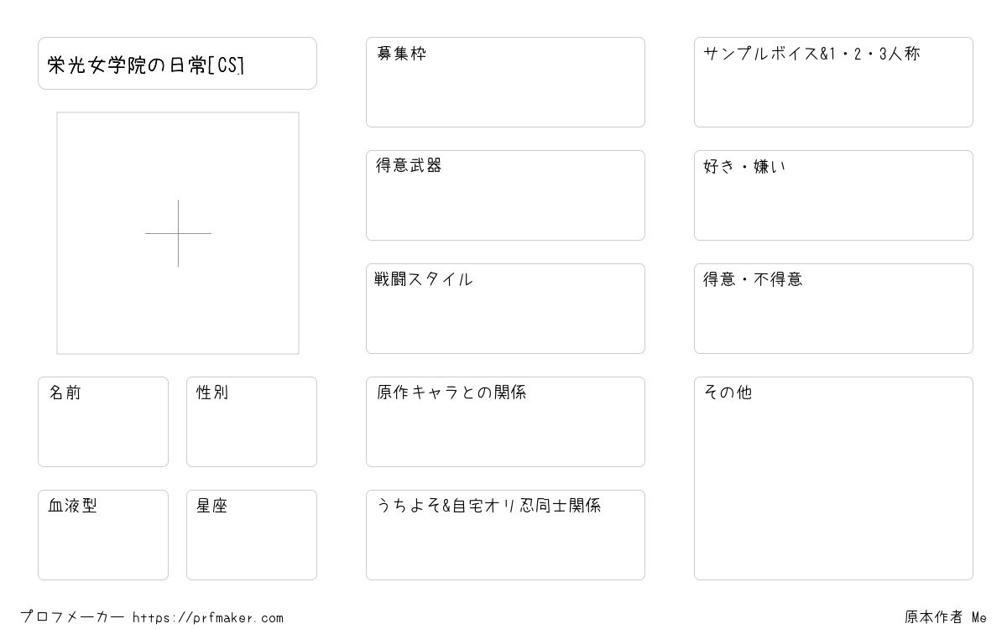Click the 性別 gender box
Image resolution: width=1007 pixels, height=629 pixels.
click(252, 422)
